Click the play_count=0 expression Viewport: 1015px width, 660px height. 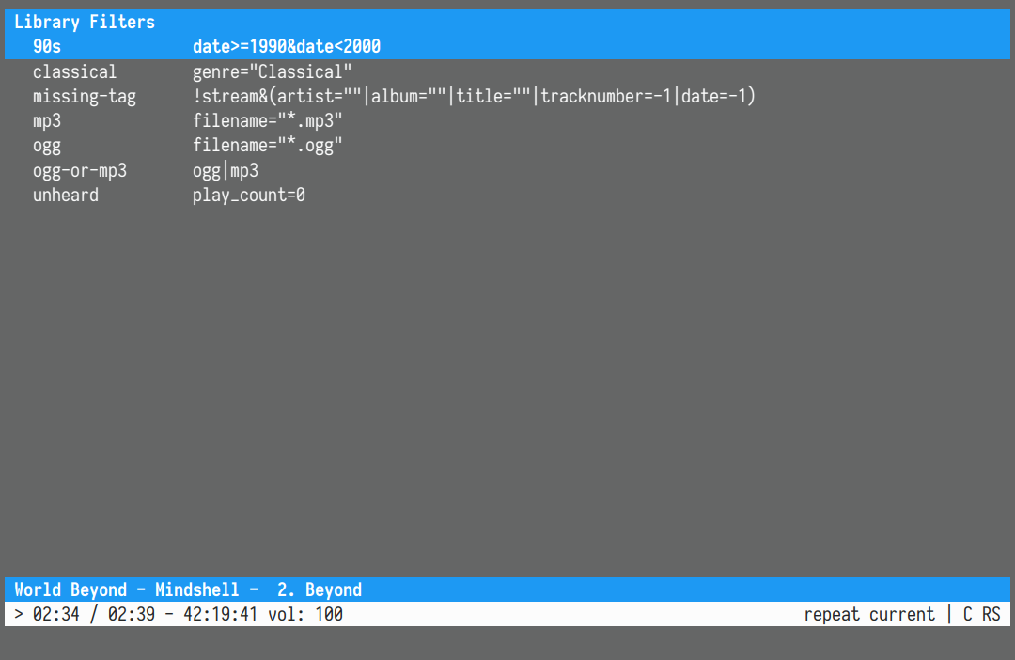click(248, 196)
